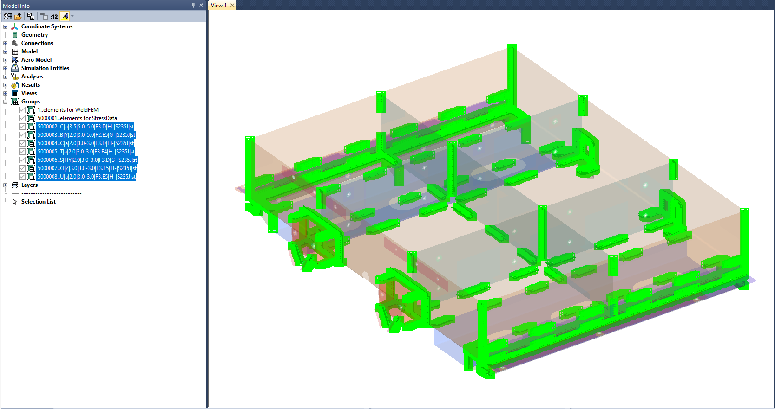Select the Geometry tree item

[34, 35]
